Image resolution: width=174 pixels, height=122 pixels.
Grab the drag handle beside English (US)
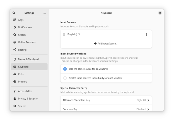64,34
